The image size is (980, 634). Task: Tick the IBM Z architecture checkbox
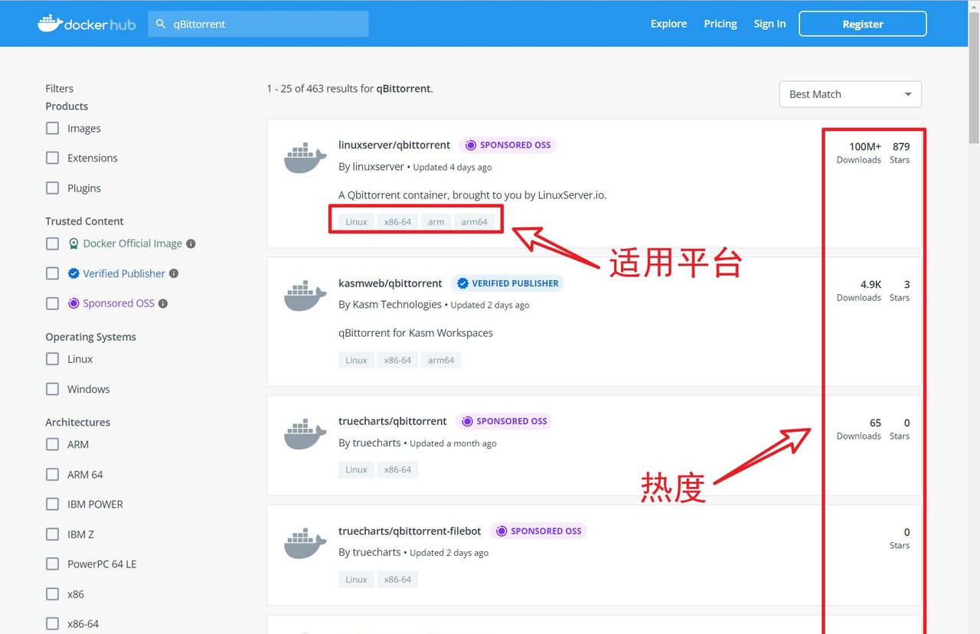52,534
